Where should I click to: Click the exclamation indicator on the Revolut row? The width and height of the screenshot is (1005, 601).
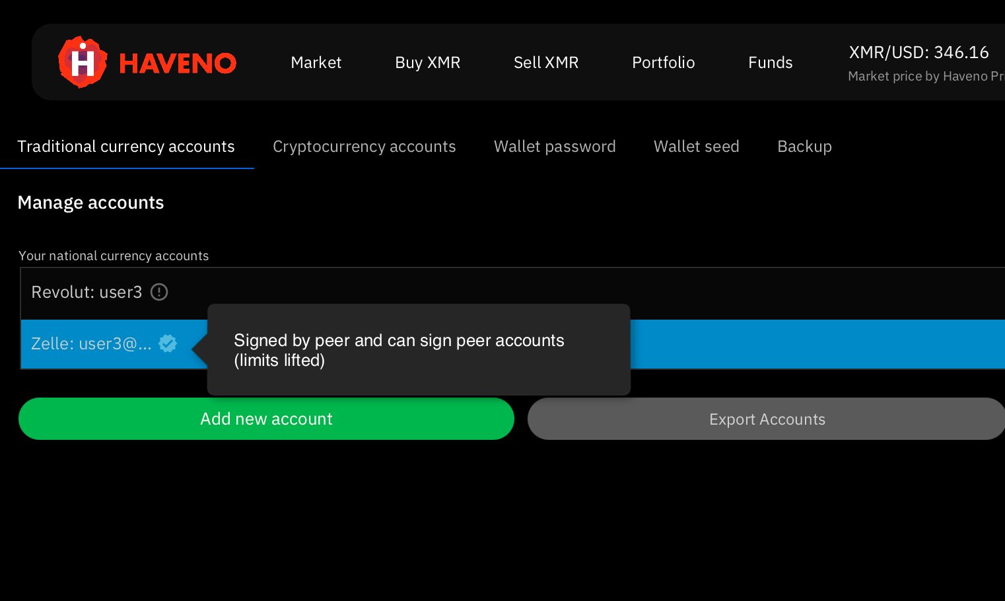coord(158,292)
